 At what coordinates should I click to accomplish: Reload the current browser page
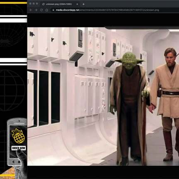click(x=41, y=10)
